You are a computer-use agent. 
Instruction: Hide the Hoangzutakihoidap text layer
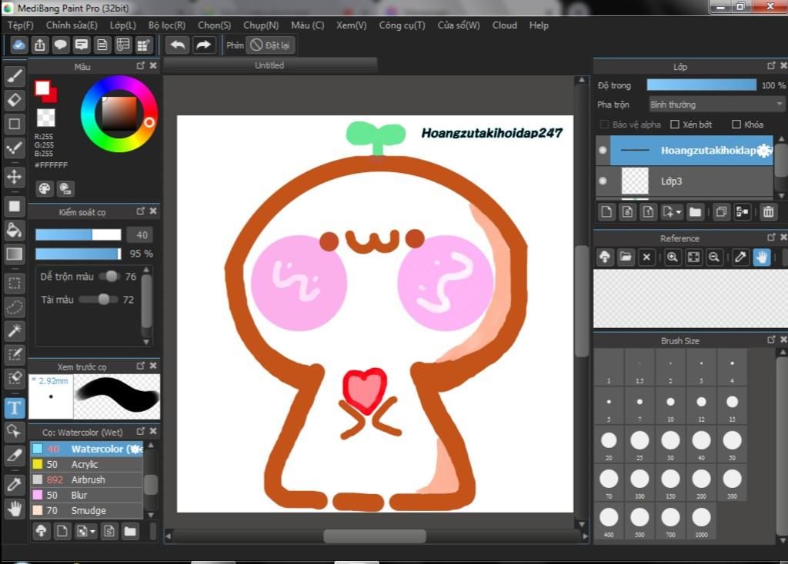click(603, 150)
